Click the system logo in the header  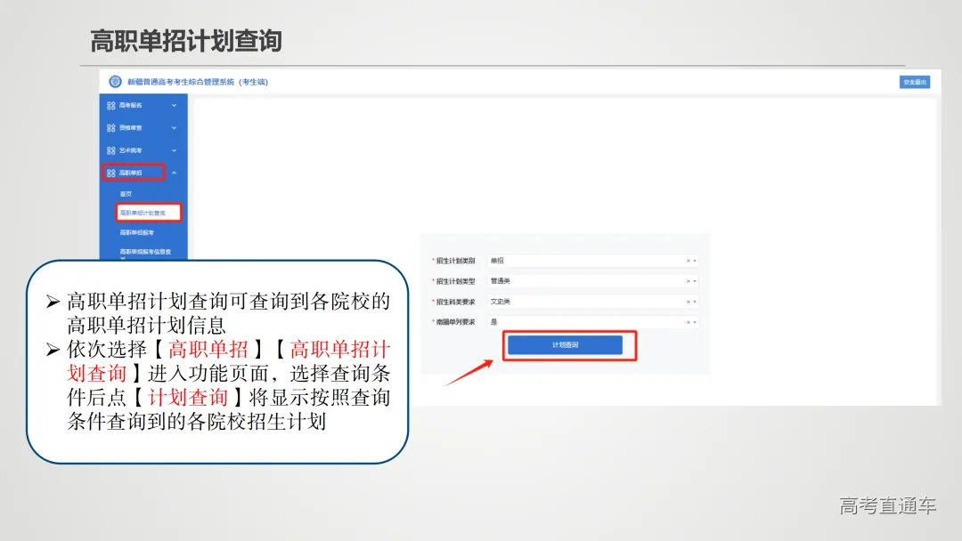(x=114, y=81)
